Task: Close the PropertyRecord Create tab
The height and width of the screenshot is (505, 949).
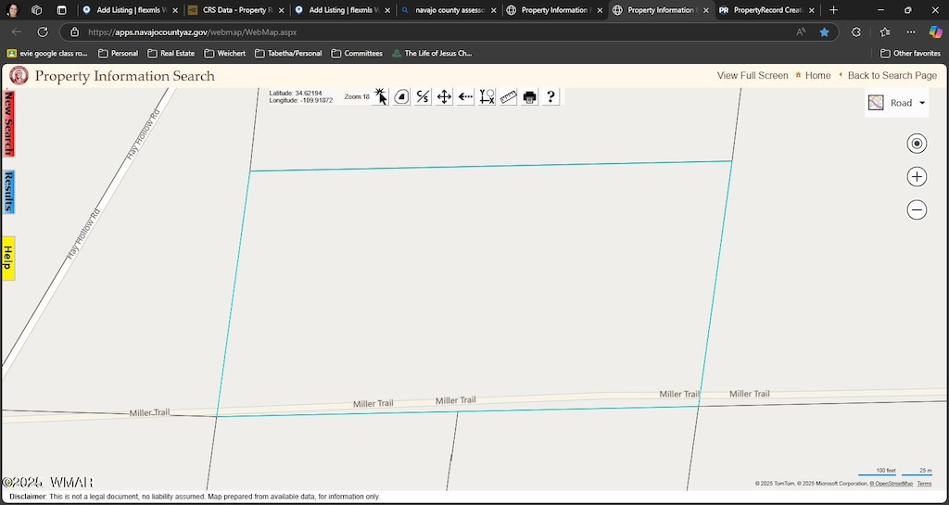Action: pos(812,10)
